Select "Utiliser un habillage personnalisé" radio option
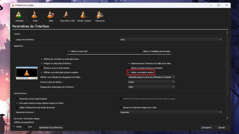 [x=141, y=51]
